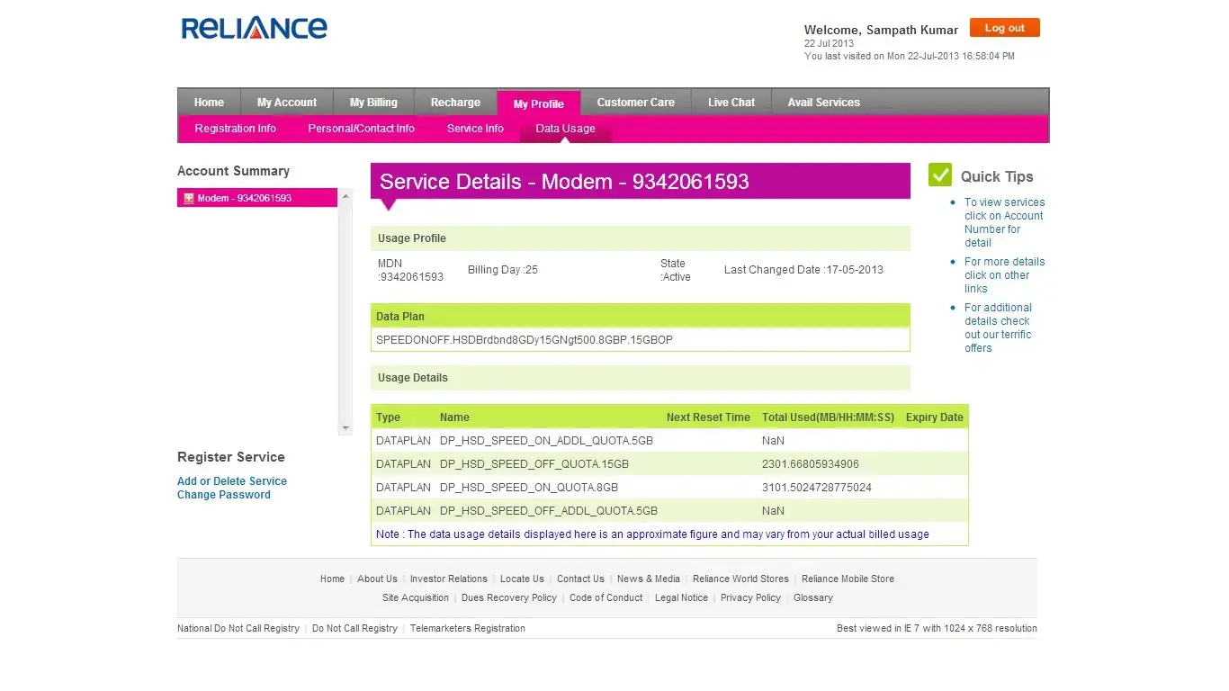The width and height of the screenshot is (1229, 691).
Task: Click the modem icon in Account Summary
Action: [x=189, y=198]
